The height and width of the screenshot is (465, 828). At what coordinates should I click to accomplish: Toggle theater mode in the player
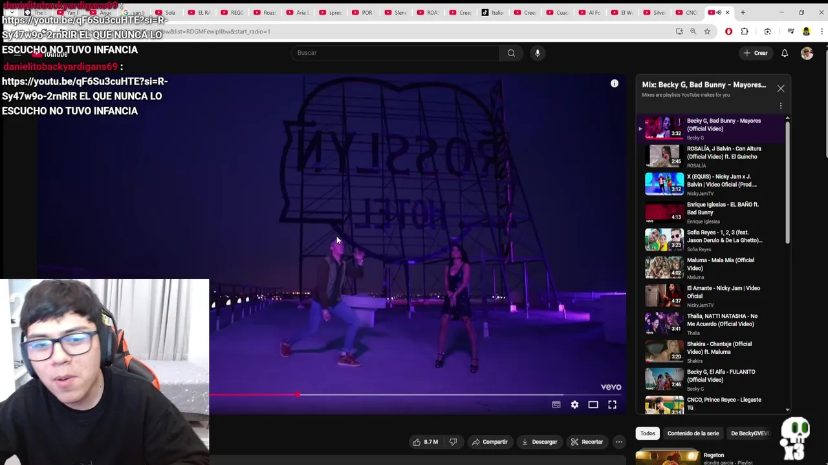pos(593,405)
